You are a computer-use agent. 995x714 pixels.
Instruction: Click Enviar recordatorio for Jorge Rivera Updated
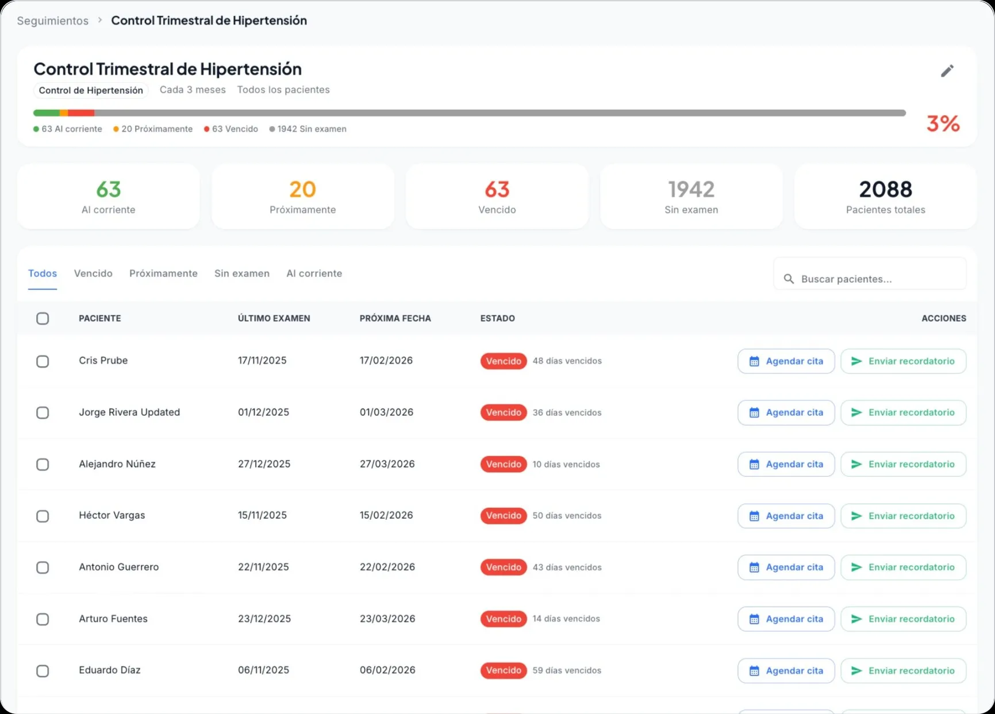point(903,412)
